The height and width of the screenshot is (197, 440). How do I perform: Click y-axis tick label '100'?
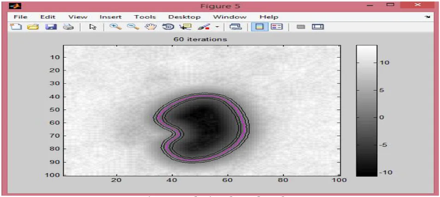(52, 175)
